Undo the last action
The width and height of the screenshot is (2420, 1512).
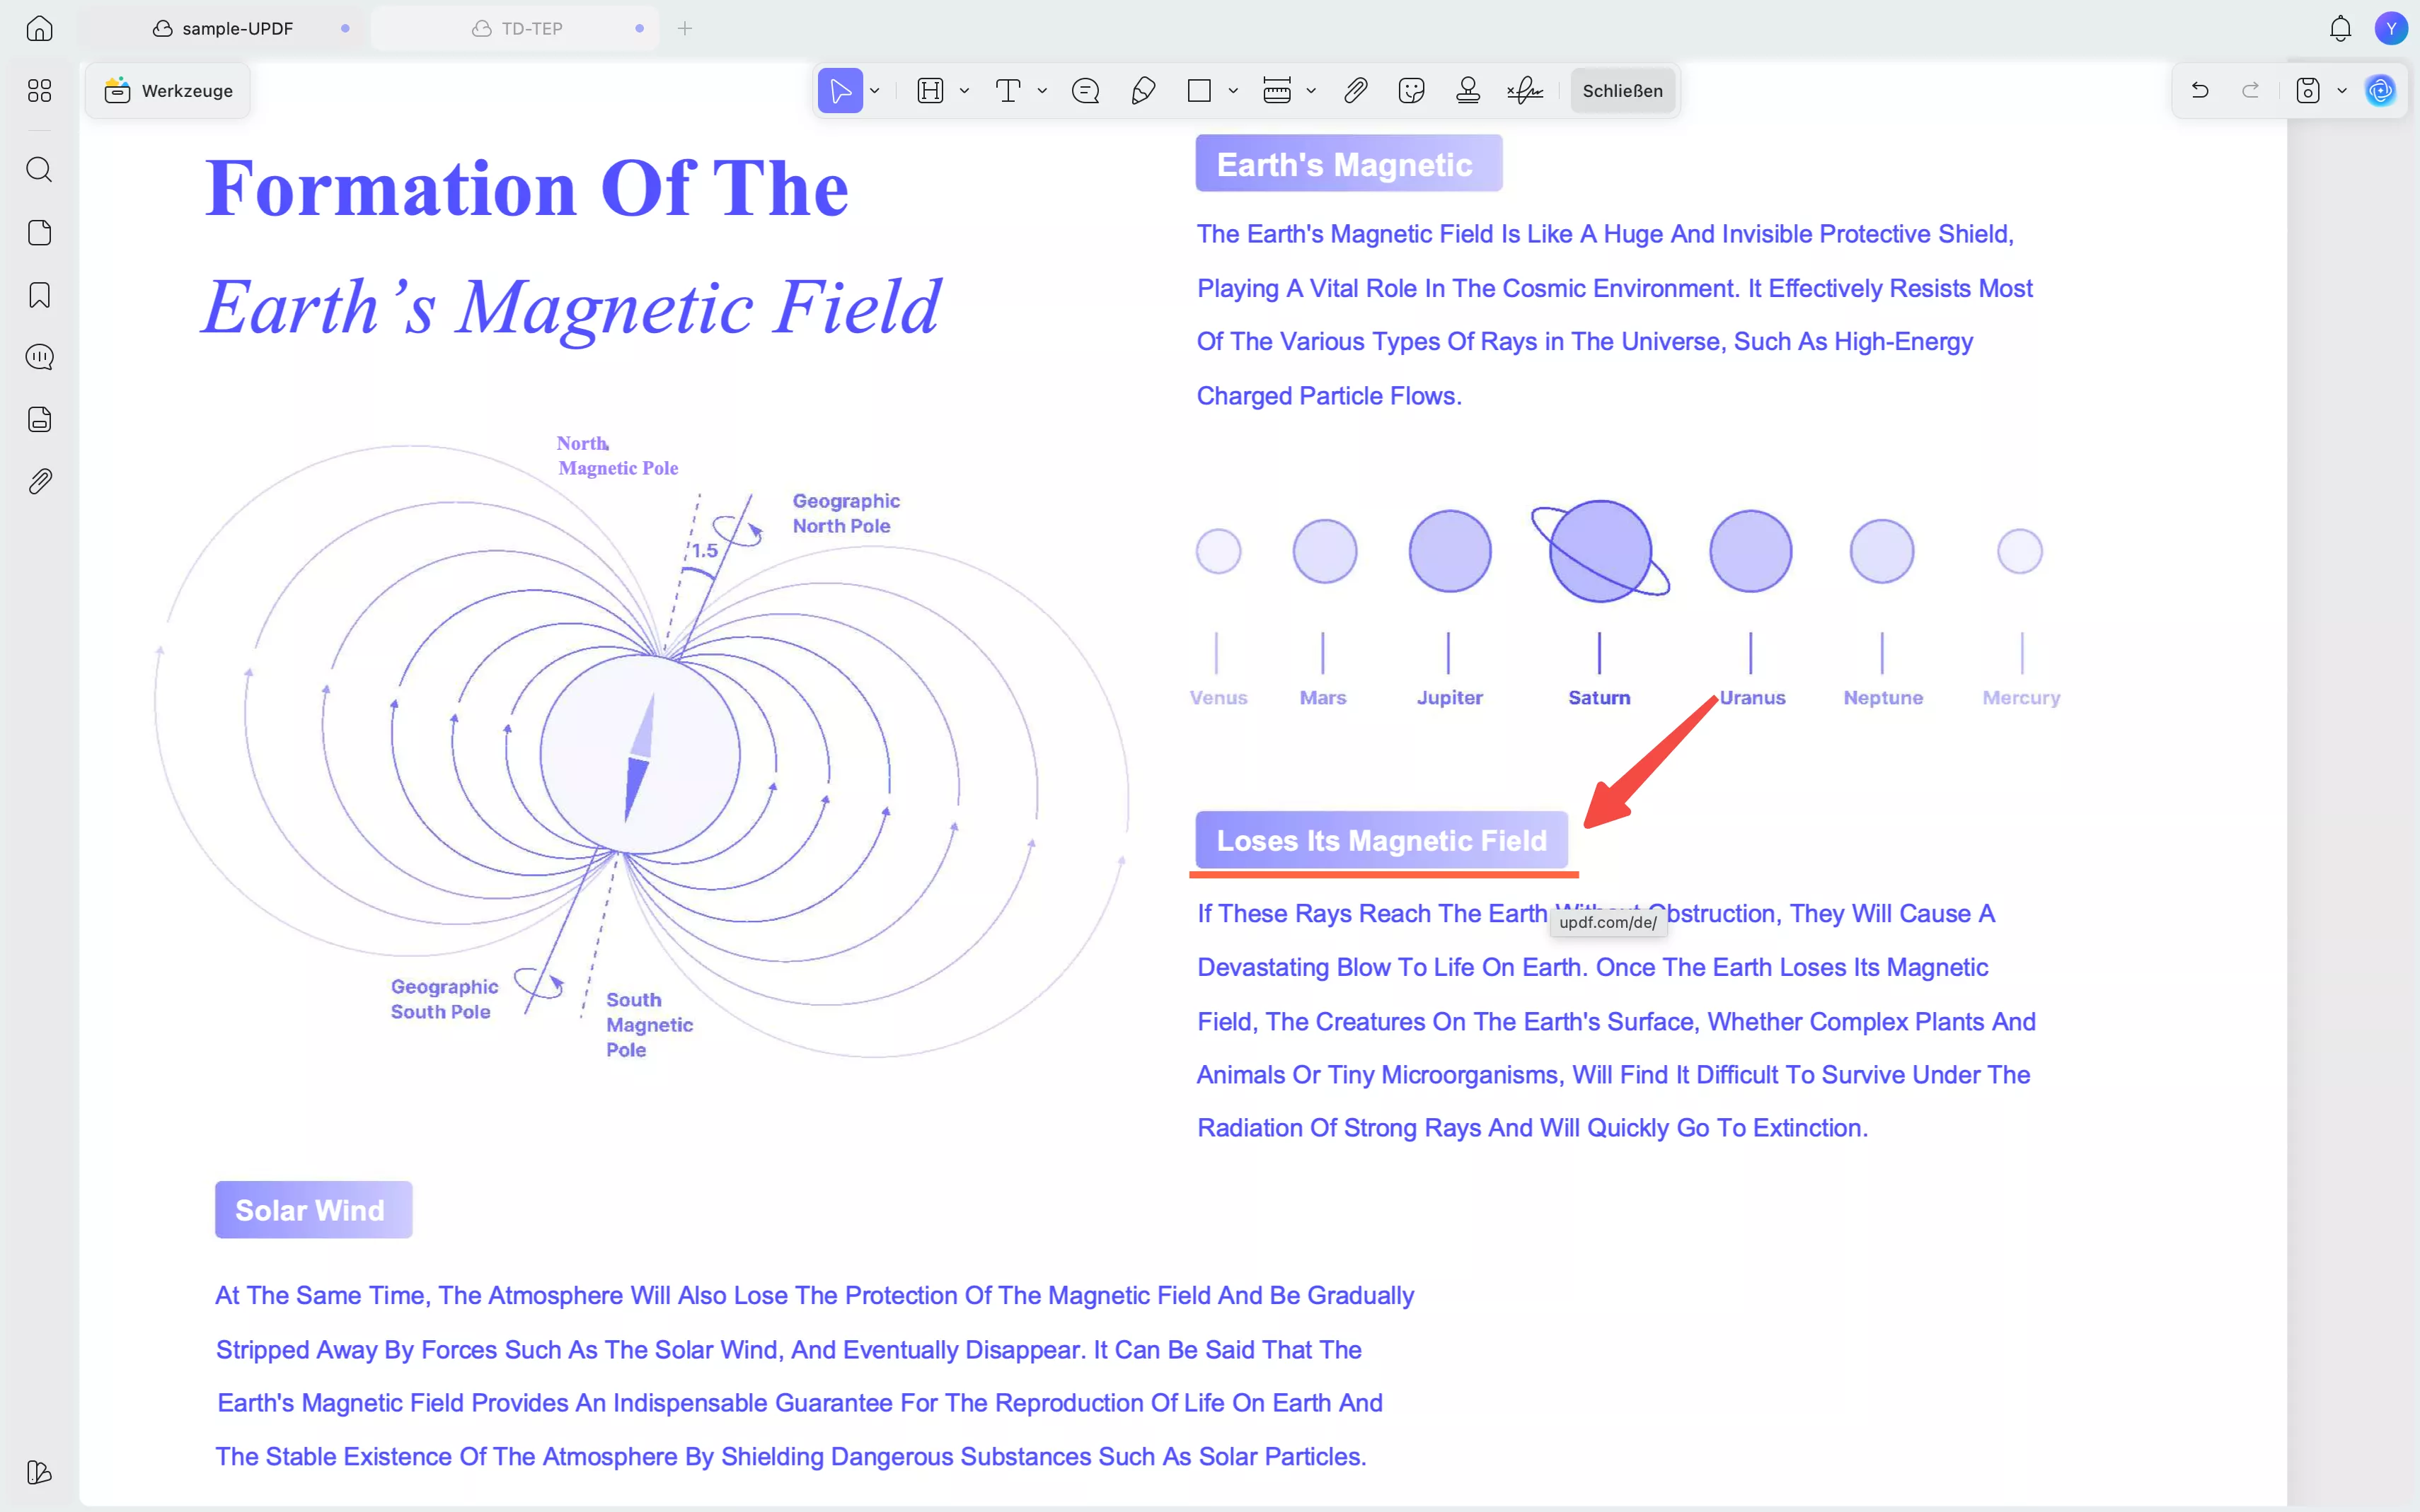tap(2200, 91)
